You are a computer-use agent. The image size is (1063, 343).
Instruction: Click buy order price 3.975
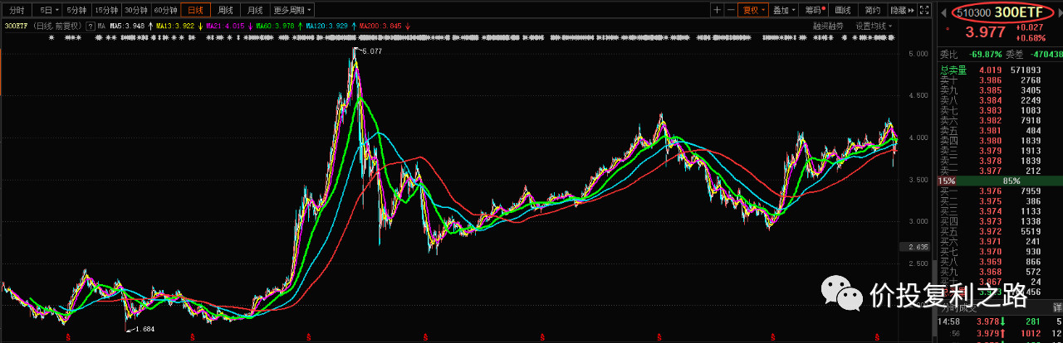coord(990,200)
